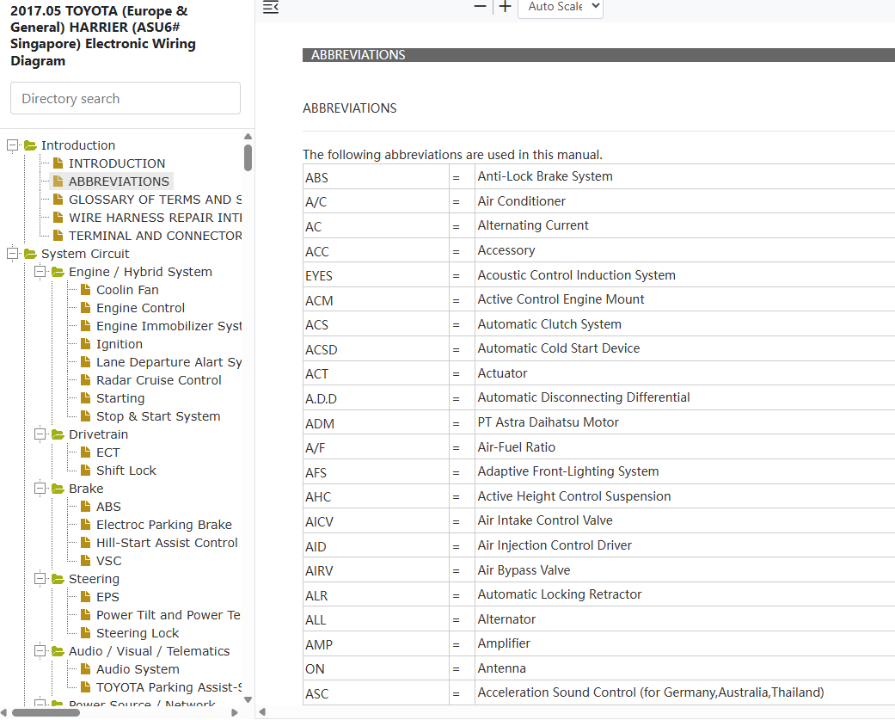Open the Auto Scale dropdown

[561, 7]
